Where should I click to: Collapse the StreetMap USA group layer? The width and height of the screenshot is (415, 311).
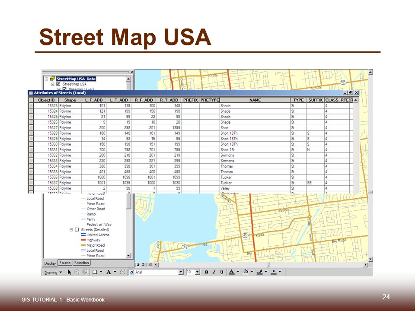coord(53,84)
